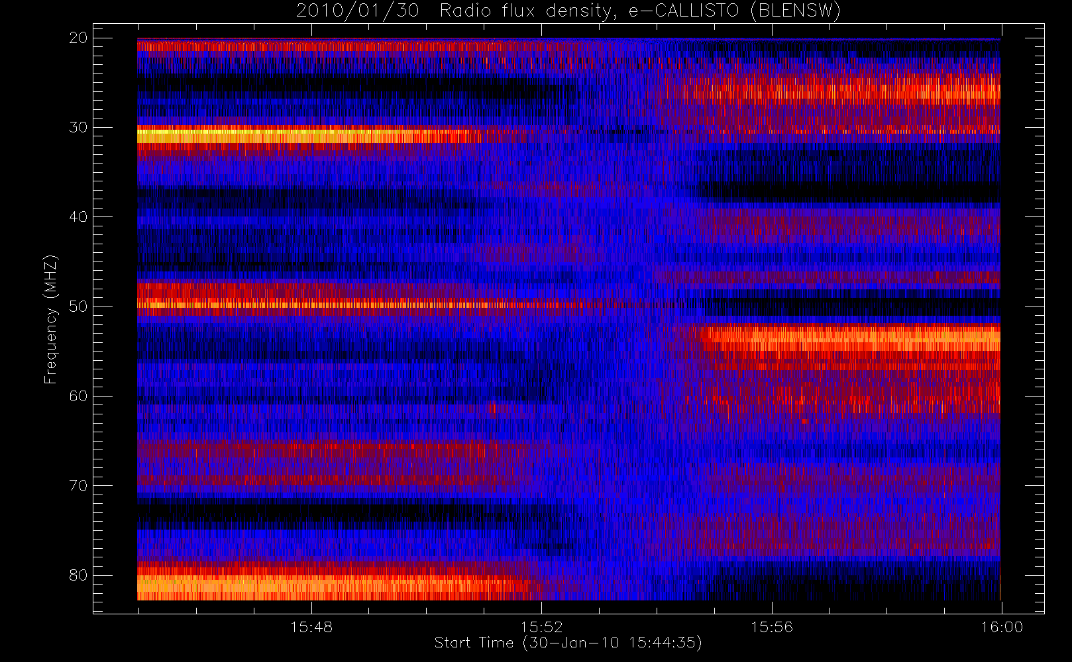
Task: Click the '40' frequency tick label
Action: point(78,217)
